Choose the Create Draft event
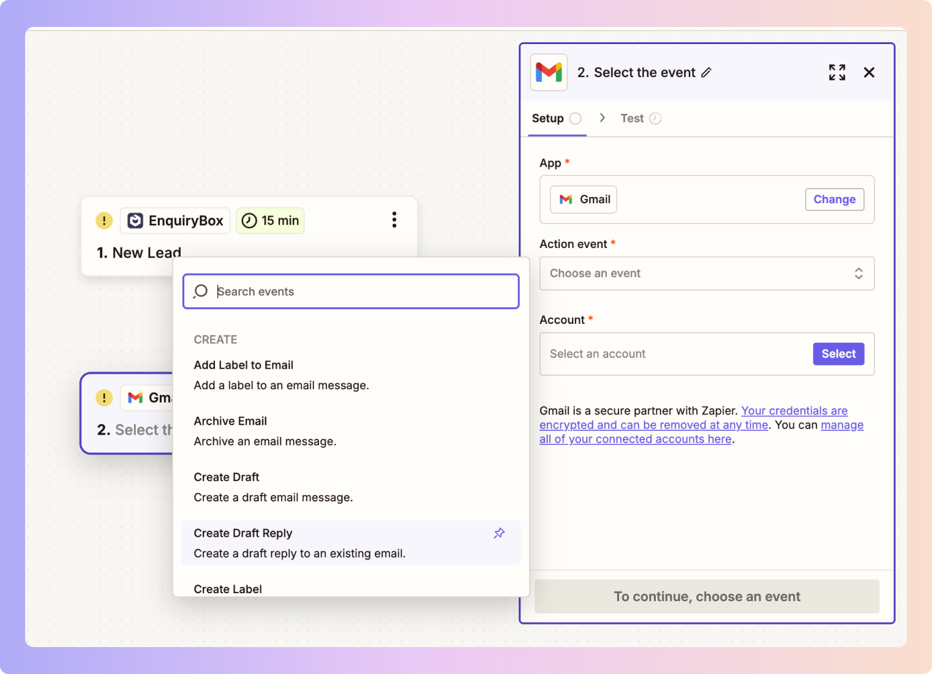Viewport: 932px width, 674px height. (x=351, y=487)
